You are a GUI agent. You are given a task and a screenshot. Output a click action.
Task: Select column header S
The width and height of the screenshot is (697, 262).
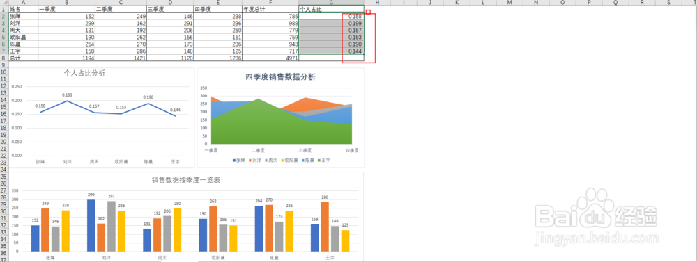coord(669,3)
